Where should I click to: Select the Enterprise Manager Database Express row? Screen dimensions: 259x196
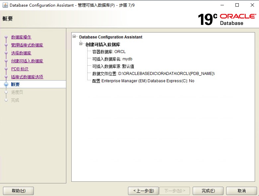(x=143, y=81)
